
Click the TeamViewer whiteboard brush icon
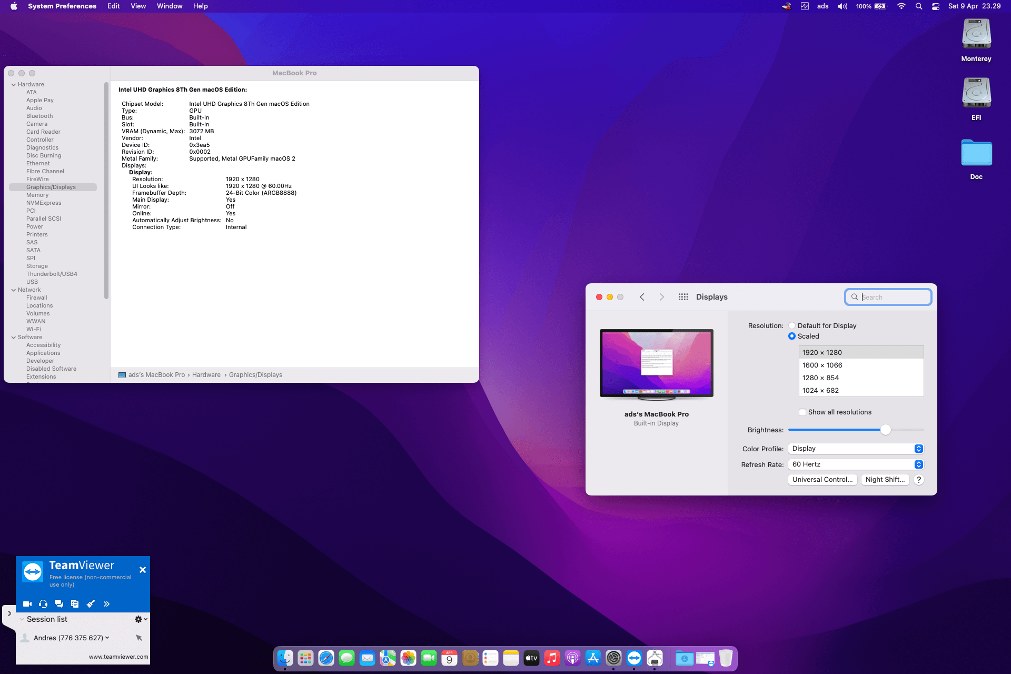pyautogui.click(x=91, y=604)
